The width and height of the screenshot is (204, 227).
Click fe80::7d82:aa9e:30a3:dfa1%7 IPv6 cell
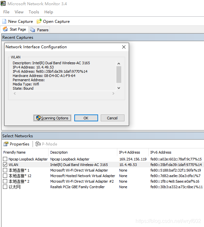(x=175, y=176)
